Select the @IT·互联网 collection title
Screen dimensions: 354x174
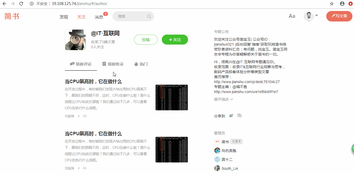(105, 33)
